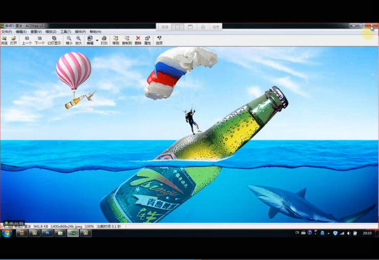The height and width of the screenshot is (260, 379).
Task: Click the 结束 button on overlay bar
Action: 216,27
